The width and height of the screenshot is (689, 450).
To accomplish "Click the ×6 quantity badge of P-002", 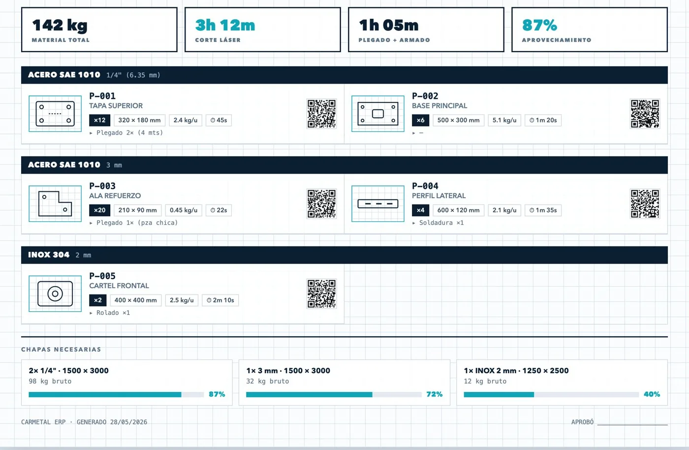I will 420,120.
